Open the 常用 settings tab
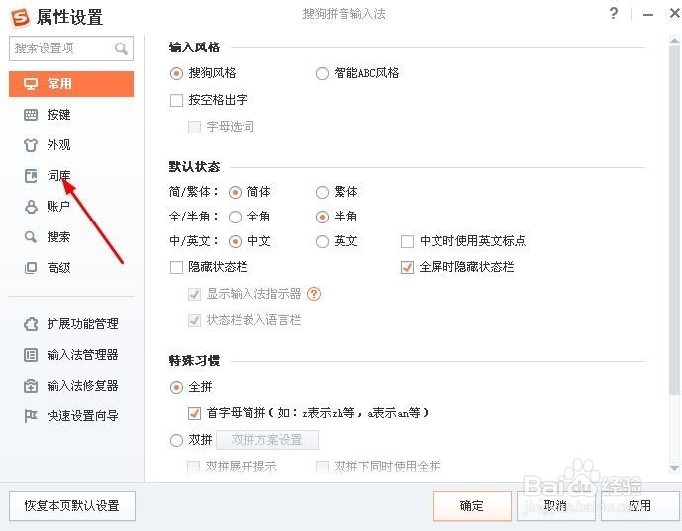This screenshot has height=531, width=682. click(71, 84)
